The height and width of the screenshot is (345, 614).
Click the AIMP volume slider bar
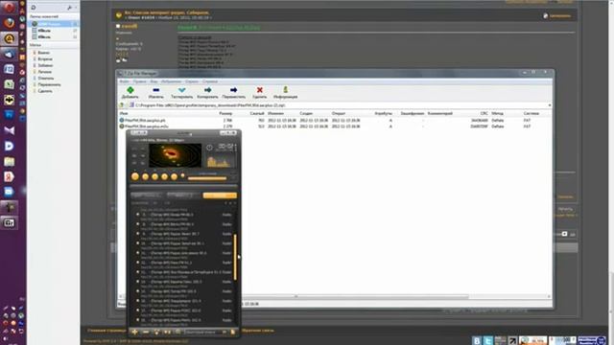point(207,178)
